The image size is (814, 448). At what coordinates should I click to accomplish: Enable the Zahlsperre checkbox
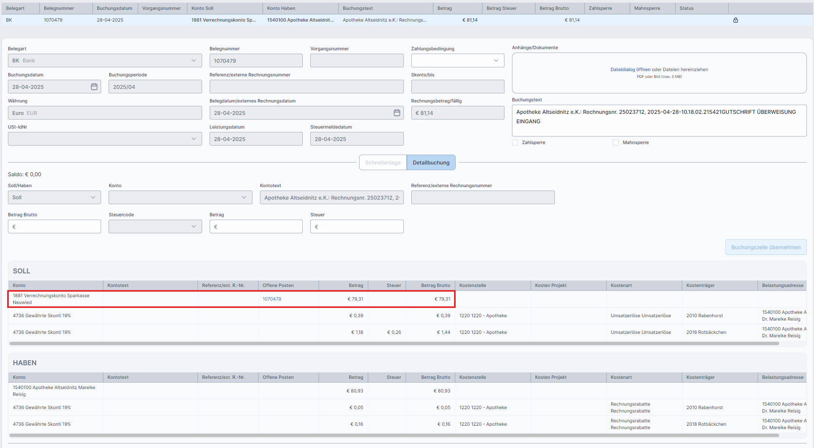pos(515,143)
